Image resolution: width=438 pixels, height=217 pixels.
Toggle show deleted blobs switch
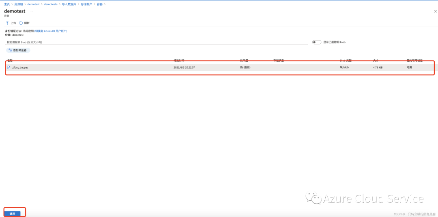point(316,42)
